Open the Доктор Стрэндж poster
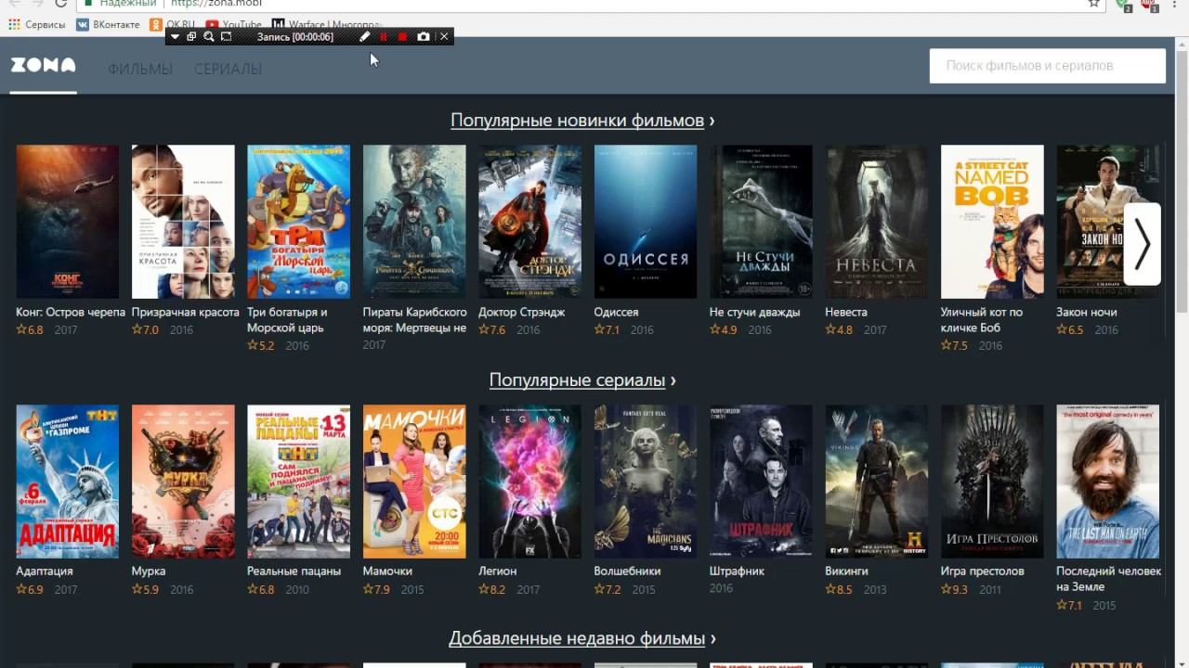 coord(529,222)
